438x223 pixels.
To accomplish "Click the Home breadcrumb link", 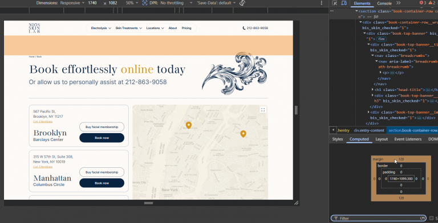I will click(31, 56).
